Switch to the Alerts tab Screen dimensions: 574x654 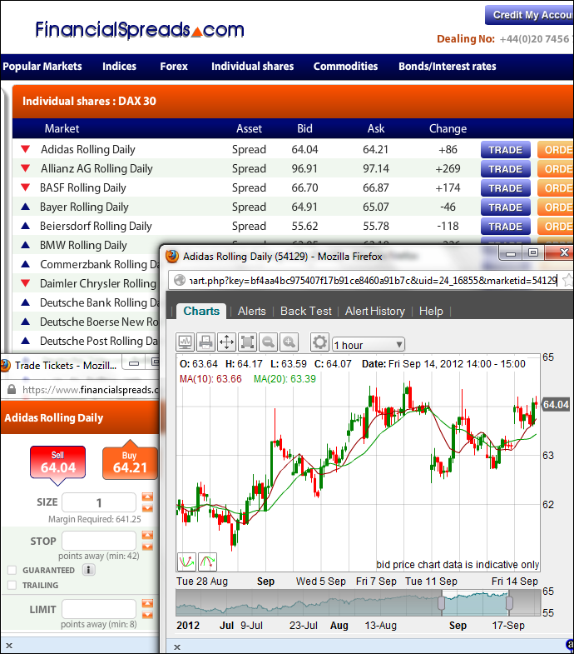click(x=251, y=311)
